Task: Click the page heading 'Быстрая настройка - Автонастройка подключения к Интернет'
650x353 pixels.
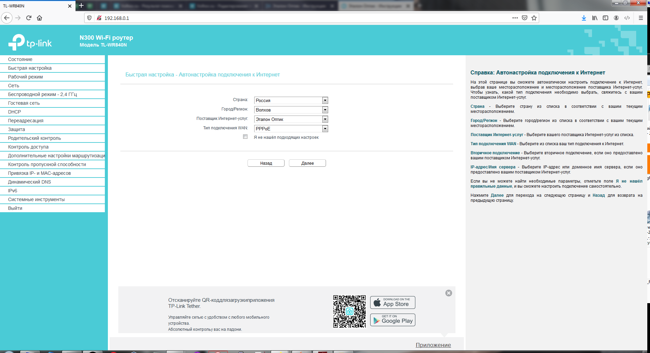Action: 203,74
